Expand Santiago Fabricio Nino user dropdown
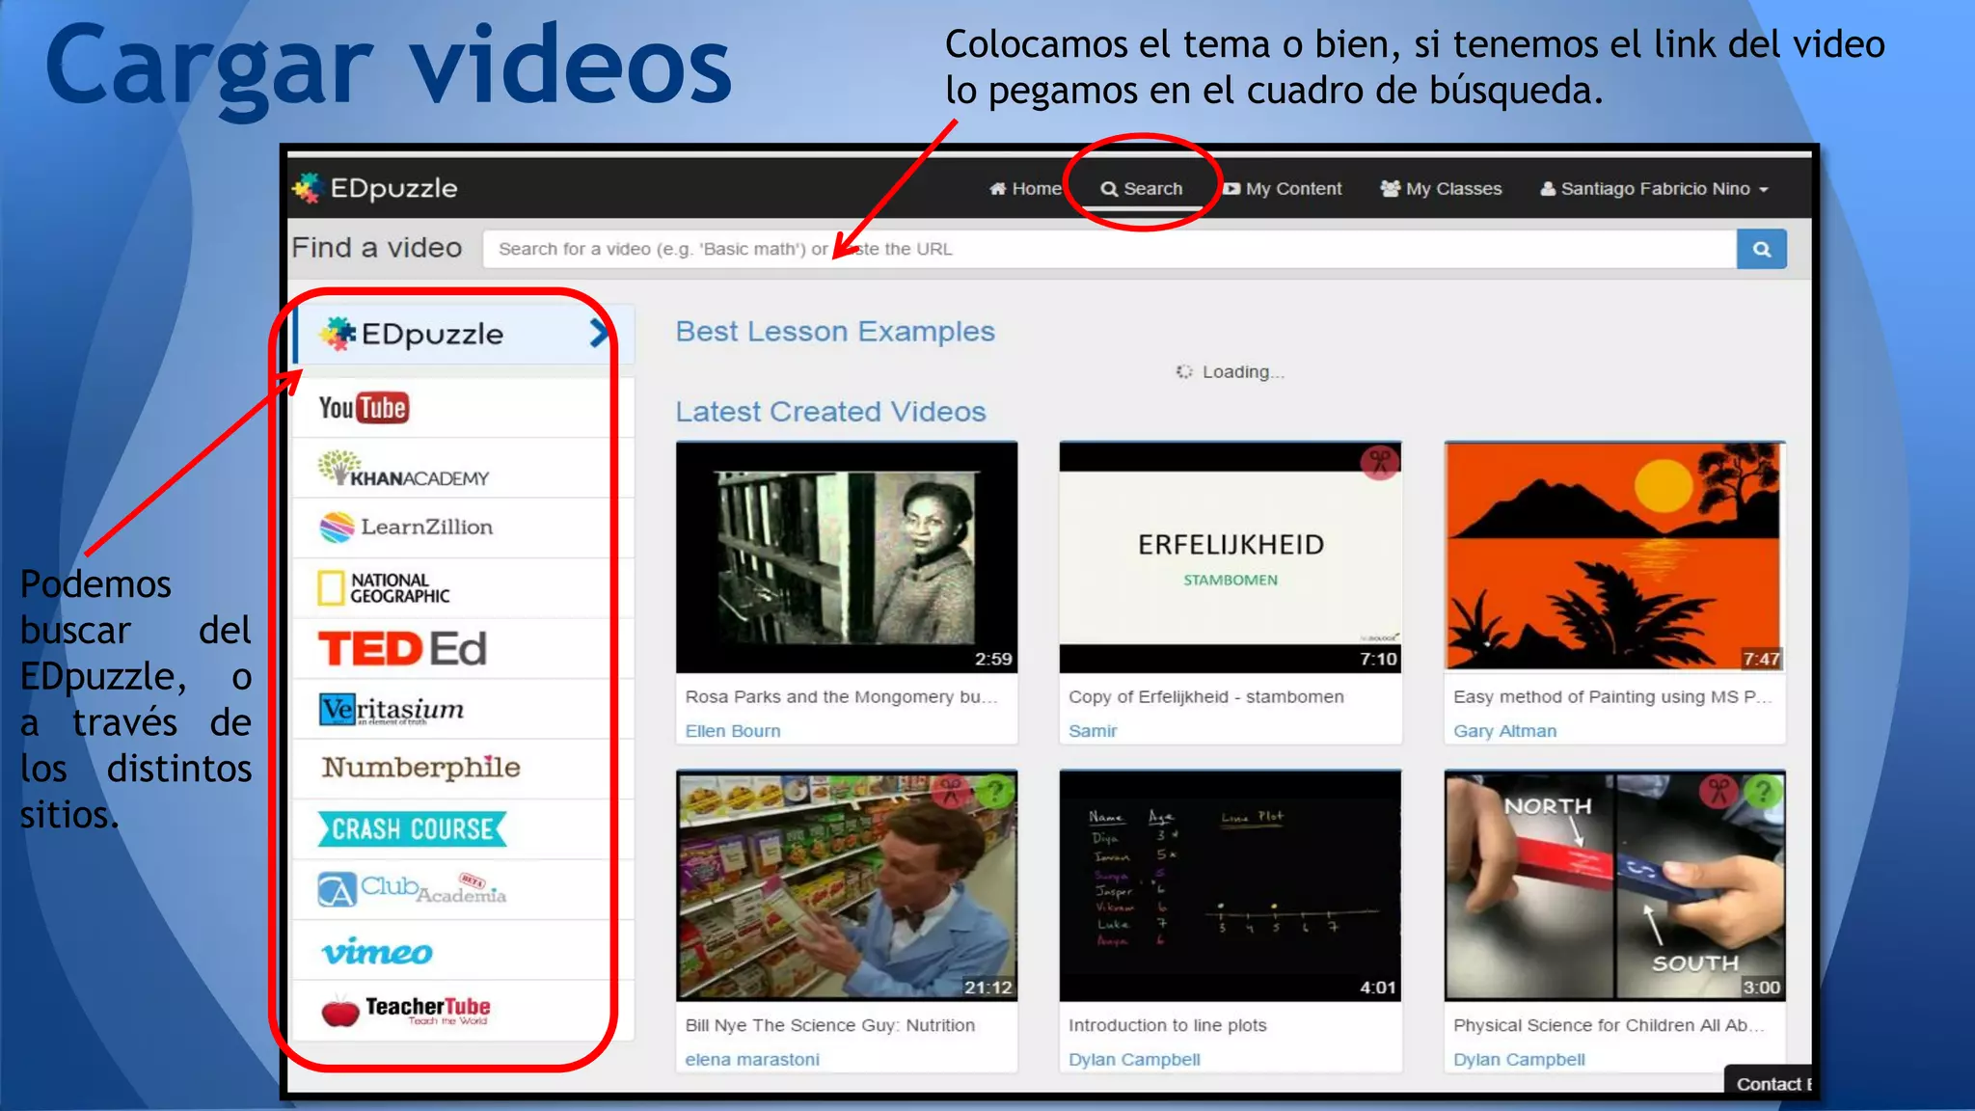The height and width of the screenshot is (1111, 1975). (1654, 189)
